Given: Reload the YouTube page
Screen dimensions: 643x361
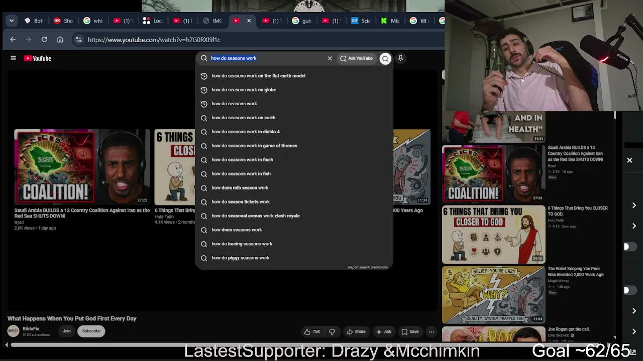Looking at the screenshot, I should click(44, 40).
